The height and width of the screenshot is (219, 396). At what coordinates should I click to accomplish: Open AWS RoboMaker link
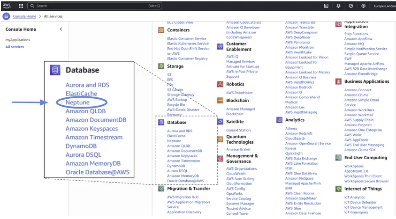click(239, 93)
